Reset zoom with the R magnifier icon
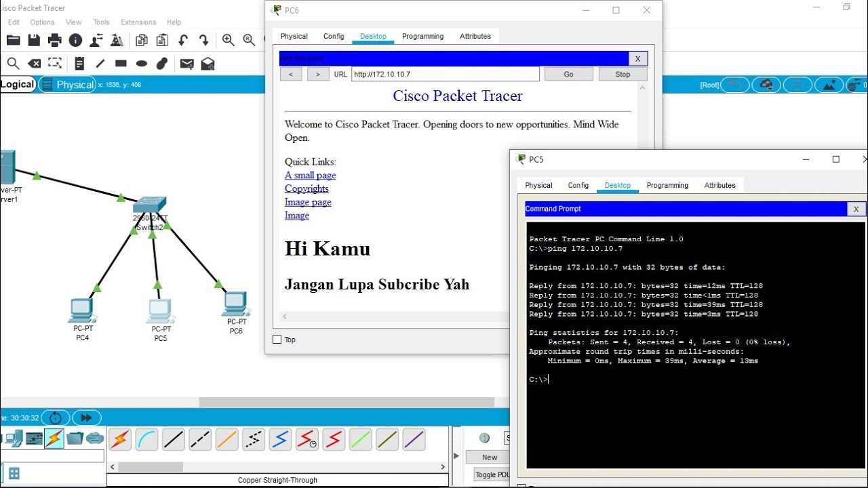This screenshot has height=488, width=868. click(x=250, y=41)
